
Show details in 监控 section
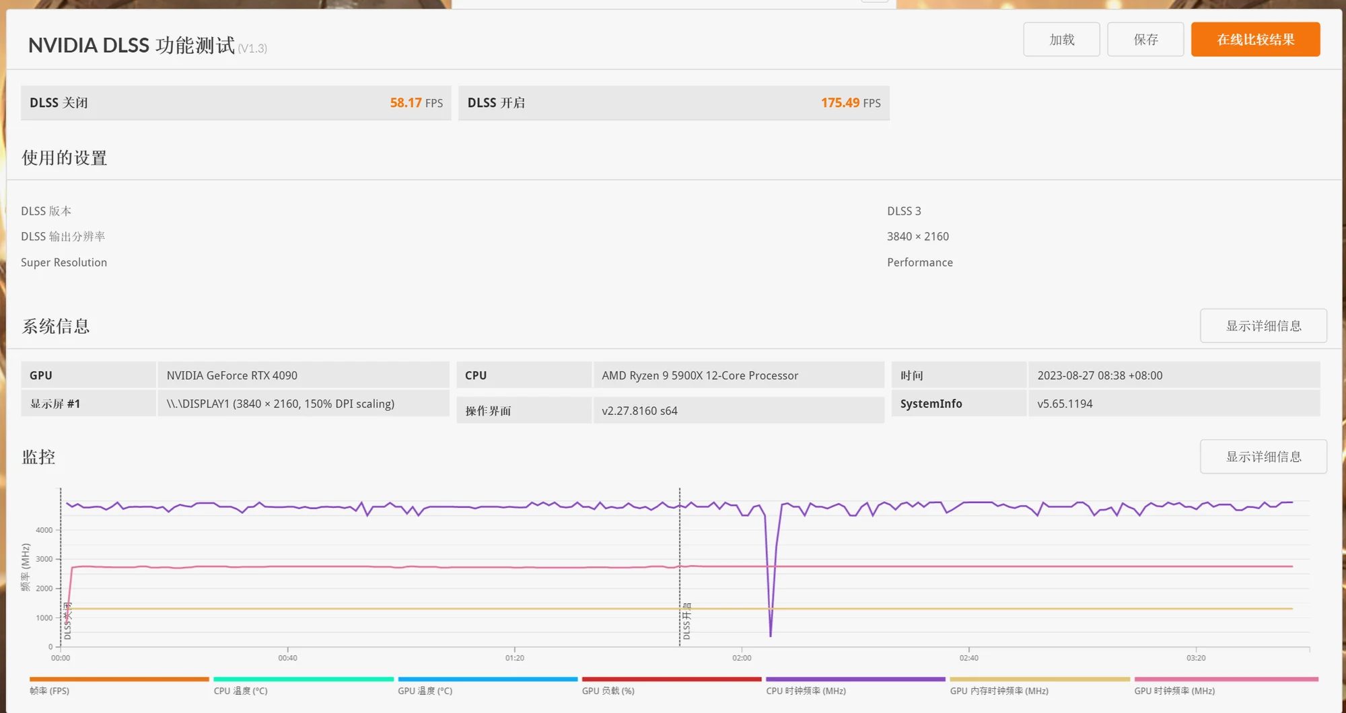1263,457
